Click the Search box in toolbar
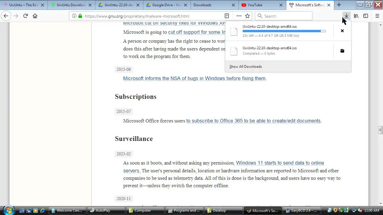This screenshot has height=215, width=383. 283,16
